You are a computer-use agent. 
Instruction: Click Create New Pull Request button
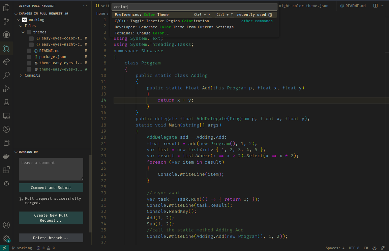point(51,218)
